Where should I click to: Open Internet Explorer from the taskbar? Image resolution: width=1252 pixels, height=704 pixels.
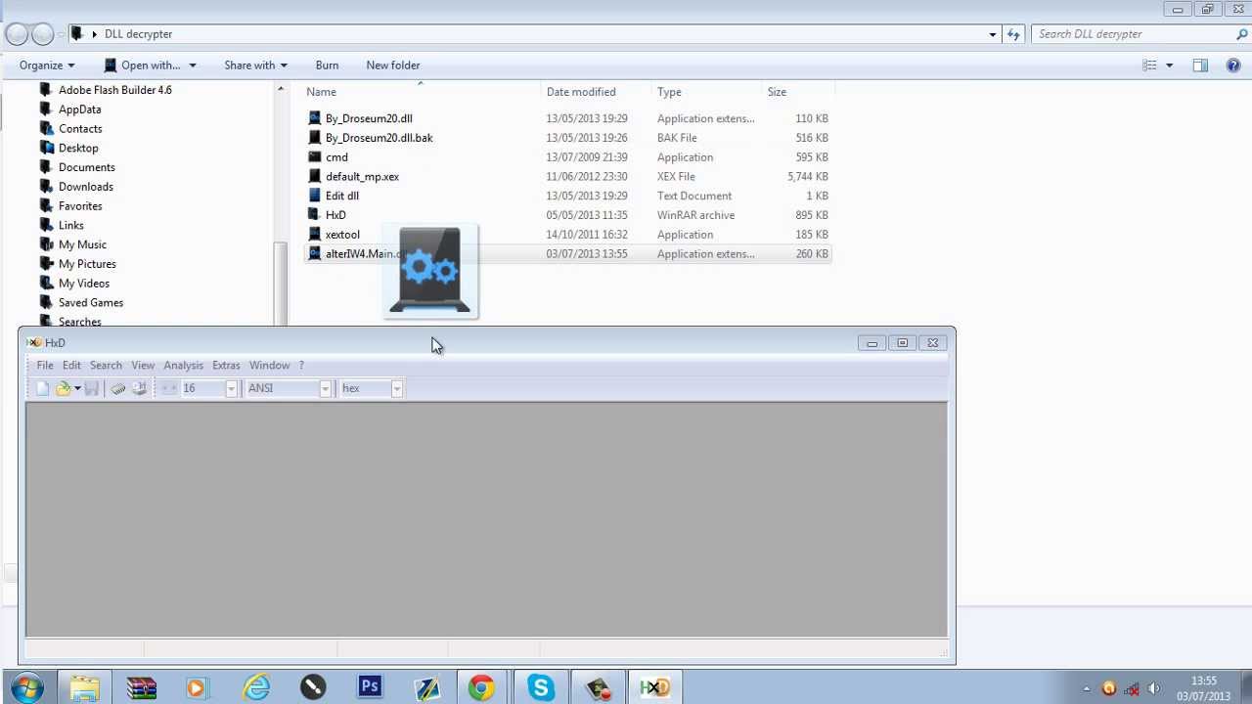point(256,687)
